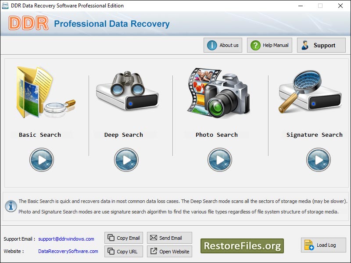Launch Photo Search camera tool
This screenshot has width=351, height=263.
pos(218,93)
